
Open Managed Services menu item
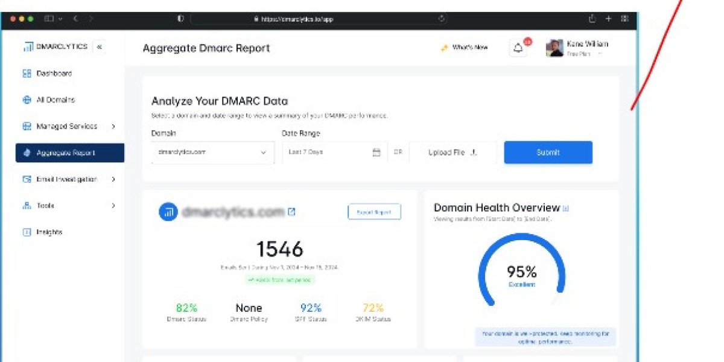[70, 127]
